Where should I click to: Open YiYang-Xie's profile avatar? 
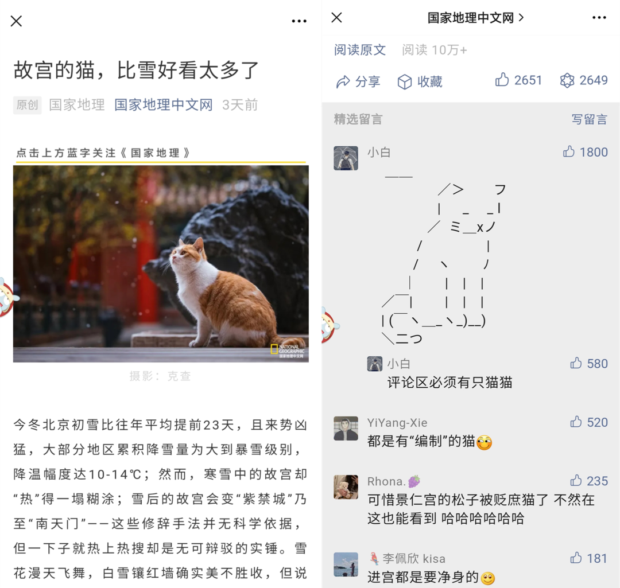point(346,429)
